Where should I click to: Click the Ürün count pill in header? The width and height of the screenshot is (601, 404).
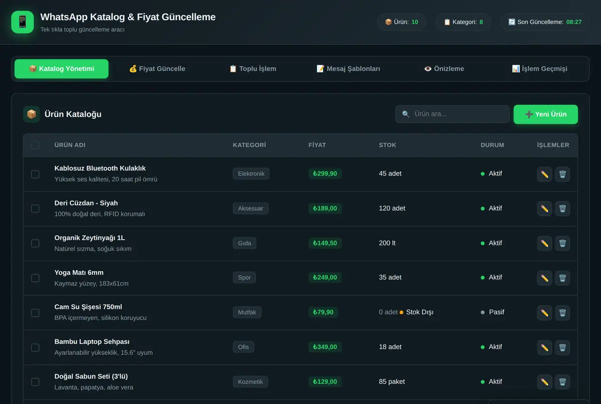[402, 22]
